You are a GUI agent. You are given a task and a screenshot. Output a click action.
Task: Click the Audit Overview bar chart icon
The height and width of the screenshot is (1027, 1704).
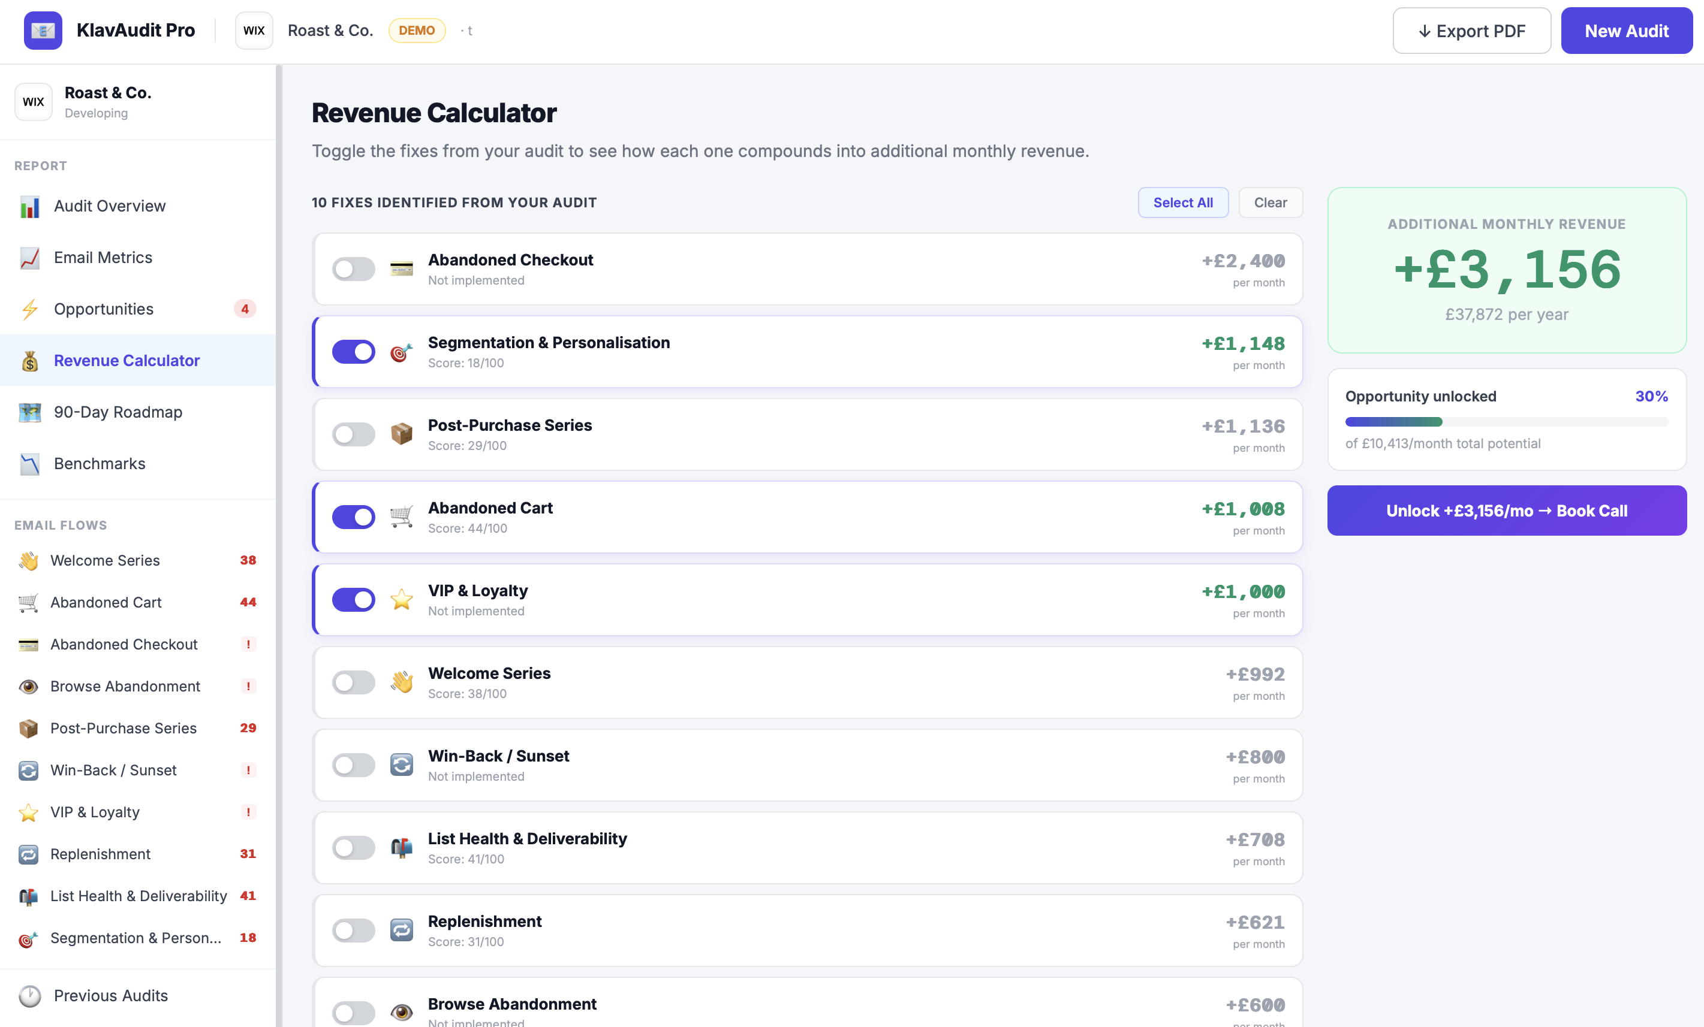[30, 207]
